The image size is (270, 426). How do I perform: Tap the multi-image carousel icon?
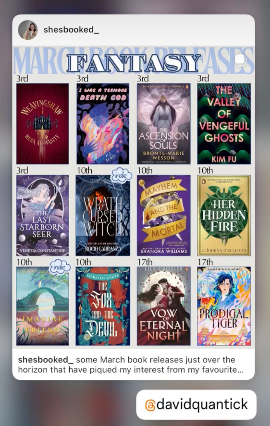pos(240,60)
